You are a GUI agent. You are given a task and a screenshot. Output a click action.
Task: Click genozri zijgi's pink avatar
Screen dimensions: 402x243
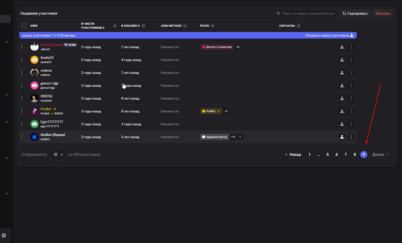[x=34, y=85]
